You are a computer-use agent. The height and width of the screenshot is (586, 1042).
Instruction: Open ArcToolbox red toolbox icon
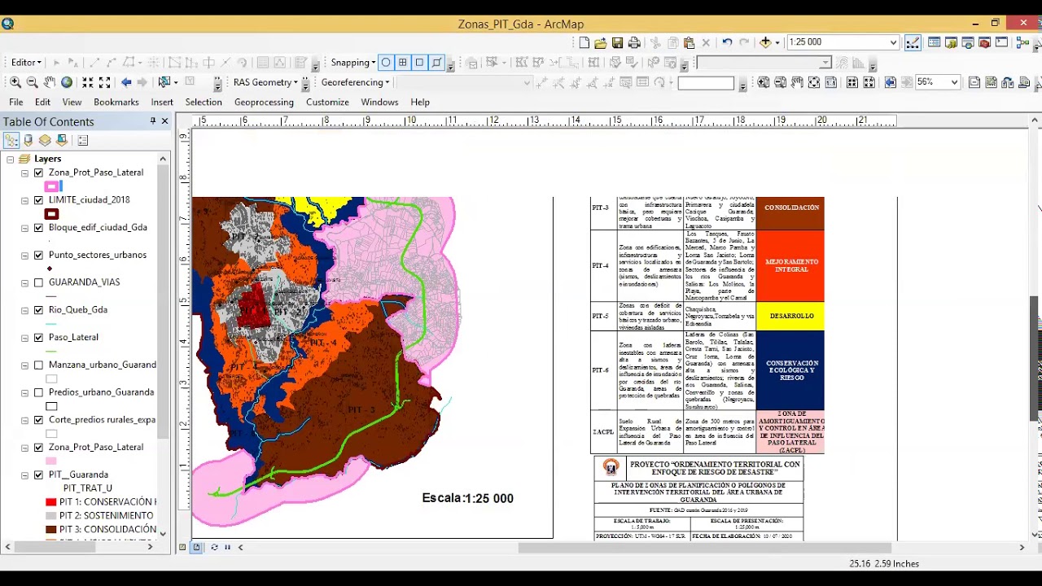pos(985,42)
